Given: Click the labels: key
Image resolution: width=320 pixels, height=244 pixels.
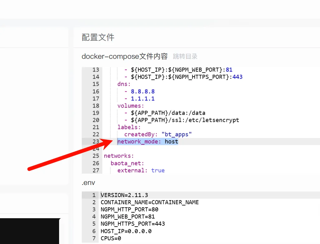Looking at the screenshot, I should (x=129, y=127).
